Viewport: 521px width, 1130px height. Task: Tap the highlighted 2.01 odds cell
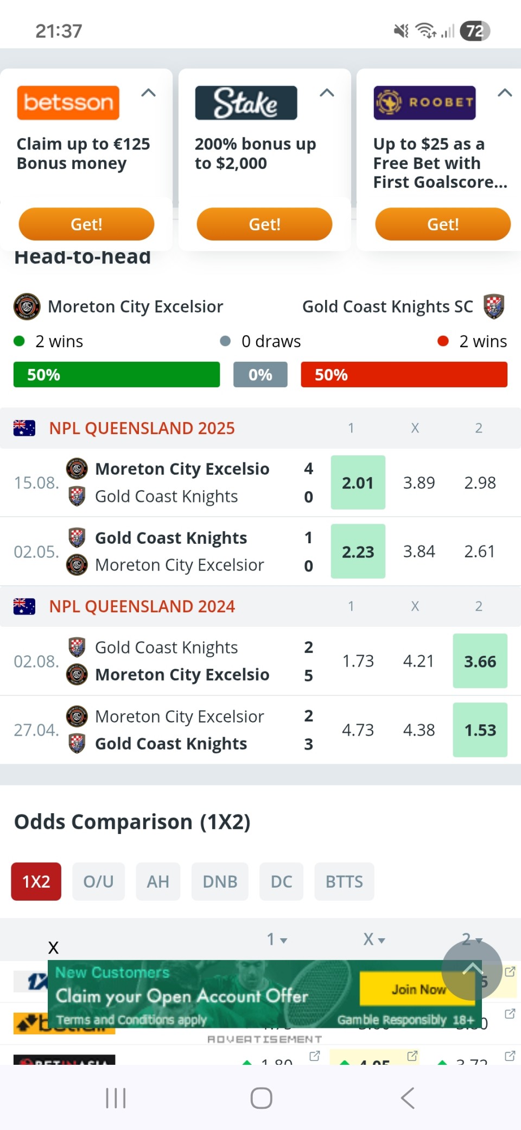tap(358, 482)
